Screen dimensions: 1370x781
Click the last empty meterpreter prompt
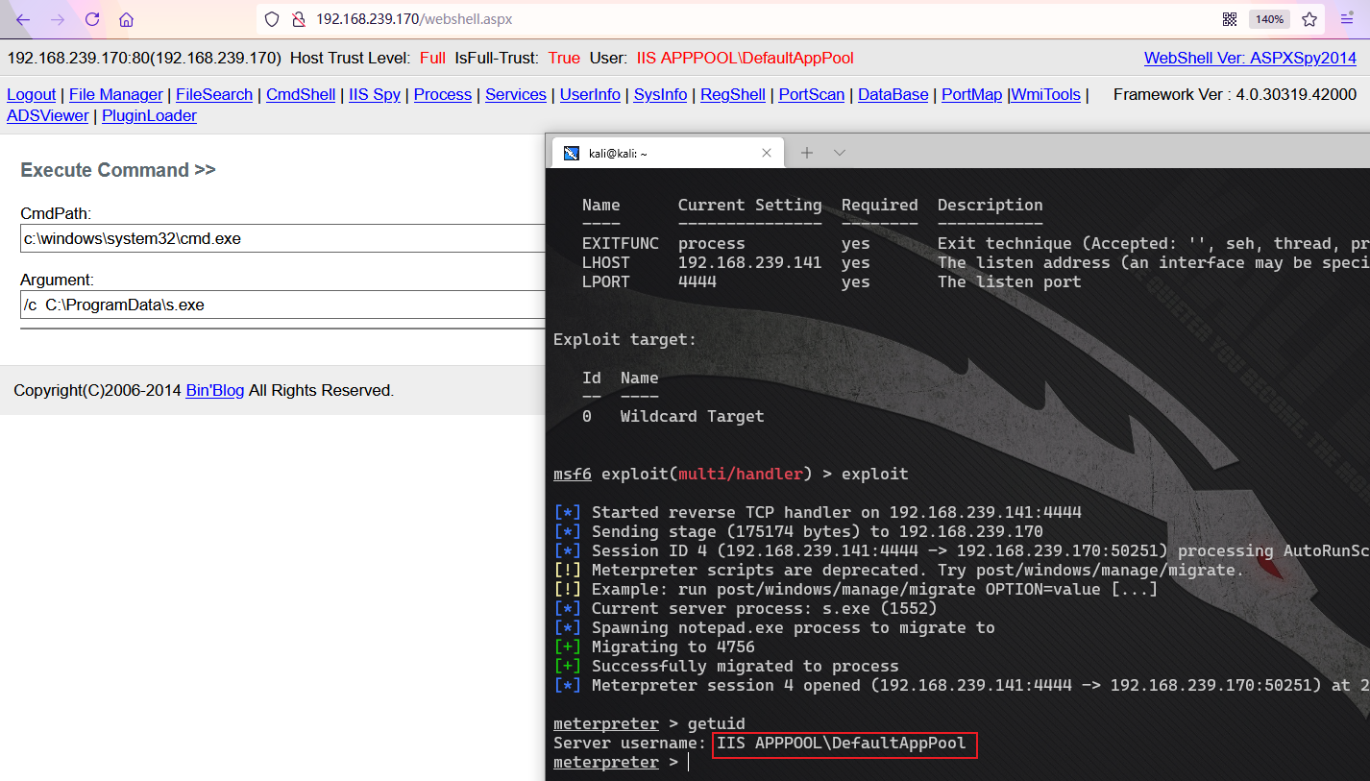click(621, 762)
